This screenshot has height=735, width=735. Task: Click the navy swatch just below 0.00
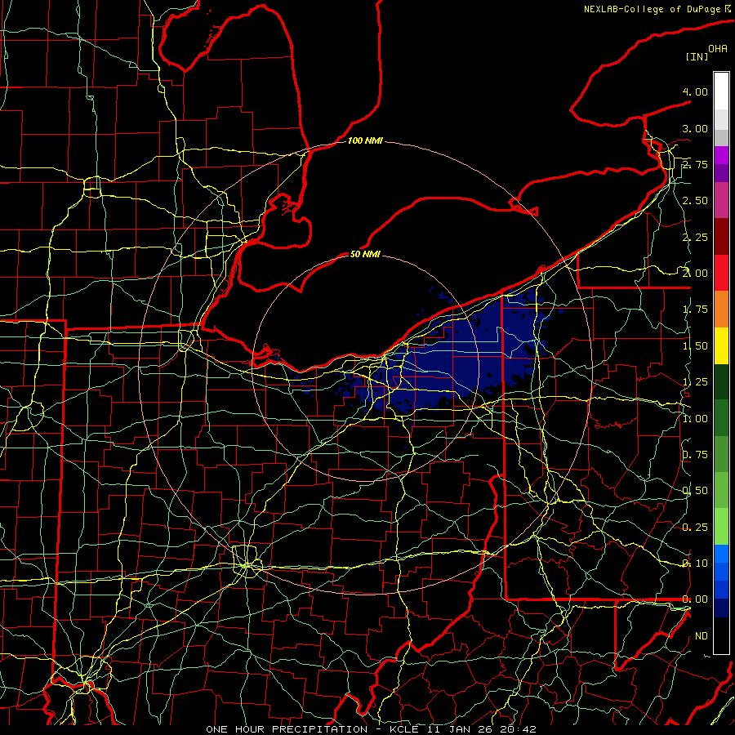(x=721, y=608)
